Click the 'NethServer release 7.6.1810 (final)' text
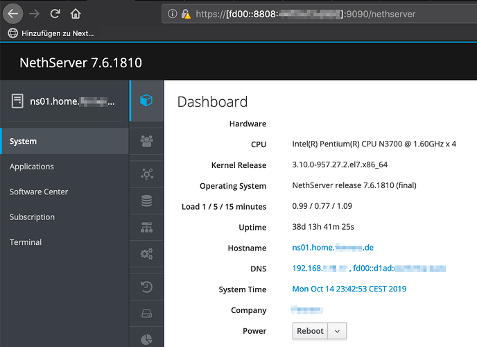 pyautogui.click(x=354, y=185)
